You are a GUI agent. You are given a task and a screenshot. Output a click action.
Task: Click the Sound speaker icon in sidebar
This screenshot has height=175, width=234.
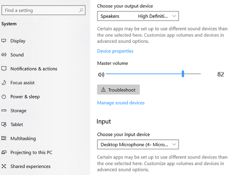[4, 55]
